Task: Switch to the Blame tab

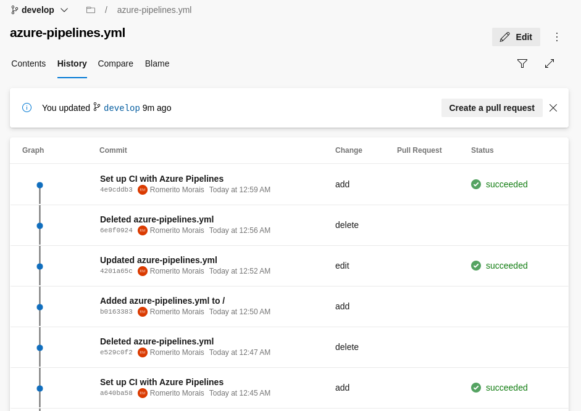Action: (x=157, y=63)
